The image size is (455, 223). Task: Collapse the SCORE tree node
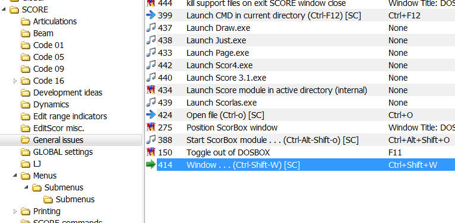pyautogui.click(x=4, y=9)
